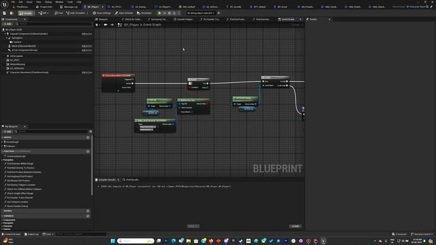Click the Browse to asset icon
The height and width of the screenshot is (245, 436).
pos(12,13)
